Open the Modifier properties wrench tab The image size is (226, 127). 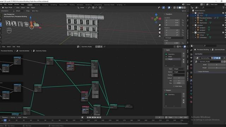tap(191, 80)
